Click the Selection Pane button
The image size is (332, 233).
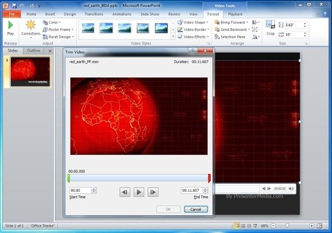point(230,37)
